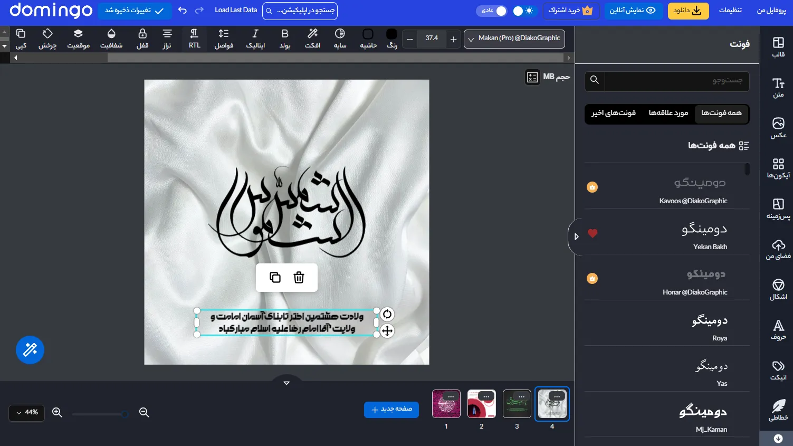Delete selected element with trash icon
The image size is (793, 446).
click(x=299, y=277)
